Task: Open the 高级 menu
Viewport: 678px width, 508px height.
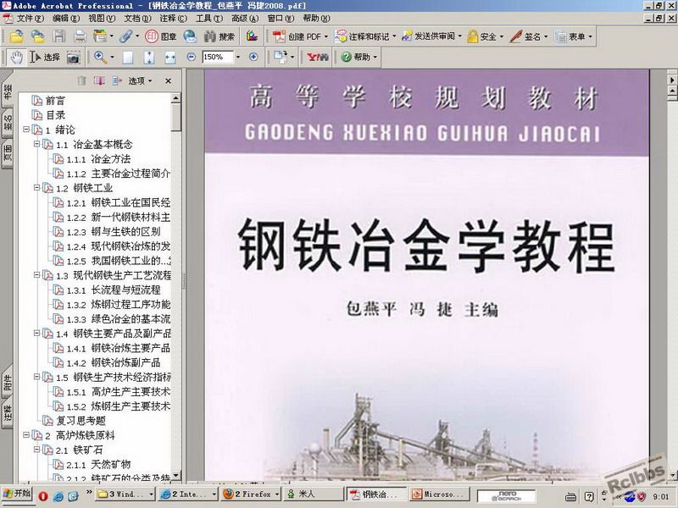Action: coord(245,18)
